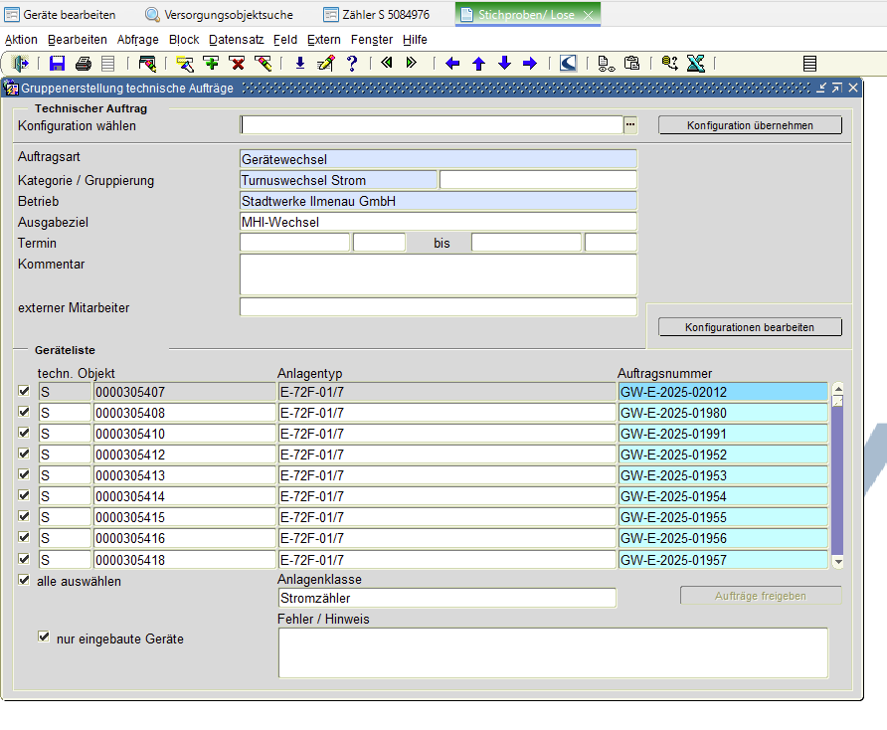Click the blue question mark help icon
The width and height of the screenshot is (887, 730).
(351, 64)
